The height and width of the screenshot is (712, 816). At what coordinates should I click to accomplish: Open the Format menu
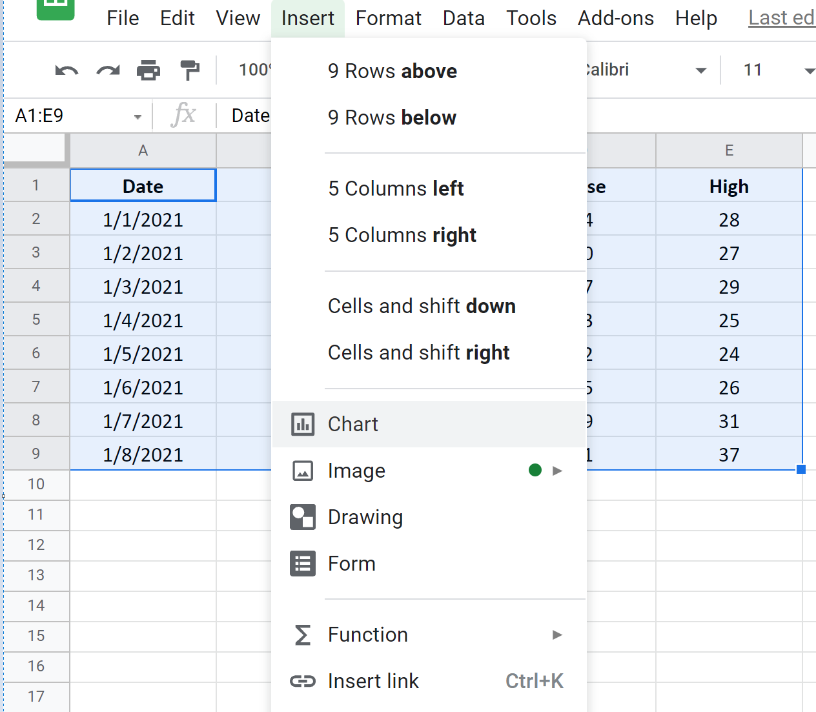coord(388,18)
